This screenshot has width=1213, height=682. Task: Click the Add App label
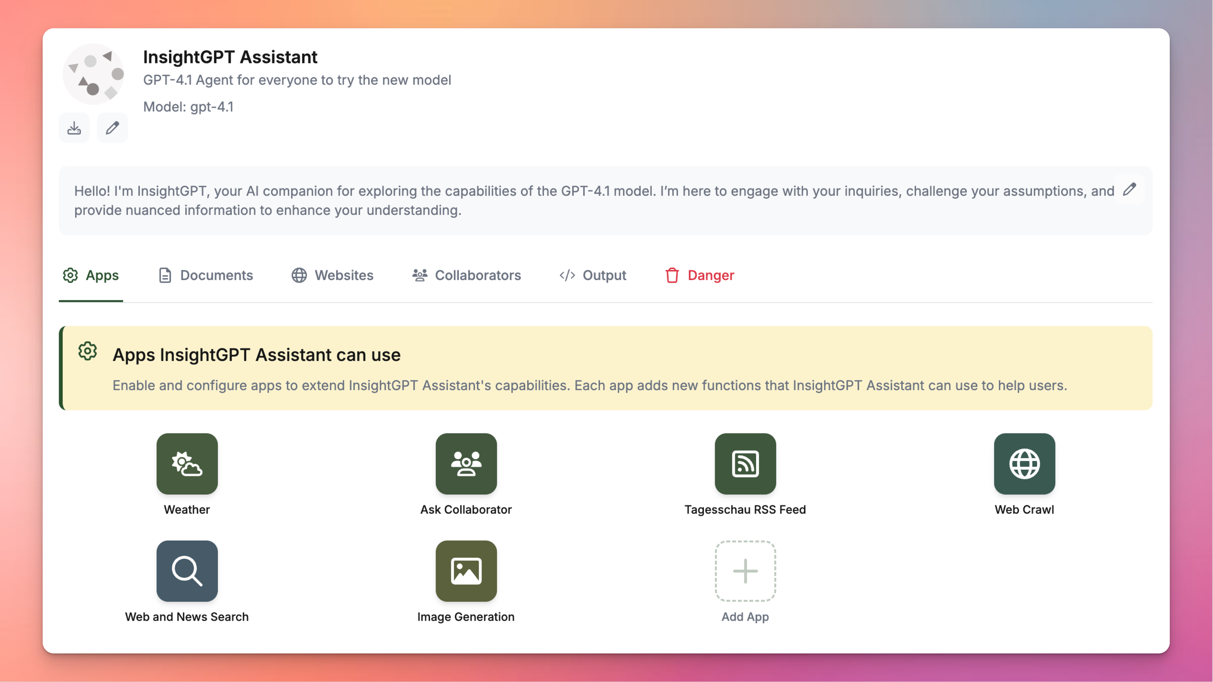[745, 617]
